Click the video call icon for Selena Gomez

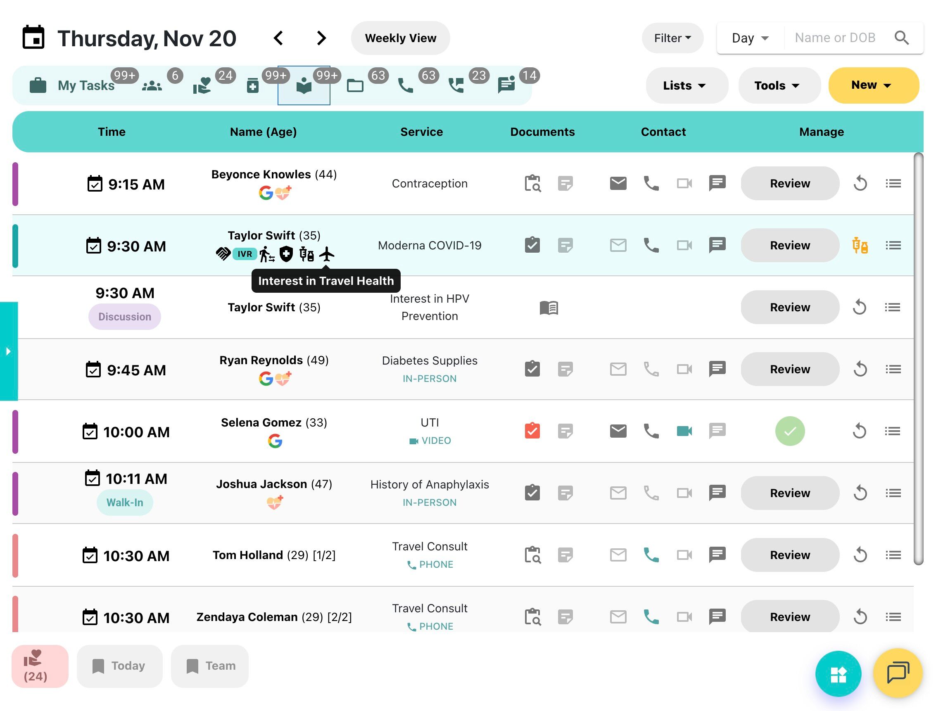684,431
